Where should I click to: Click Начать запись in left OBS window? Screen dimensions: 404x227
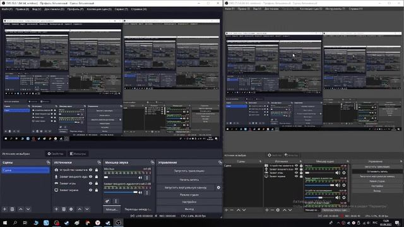[189, 180]
